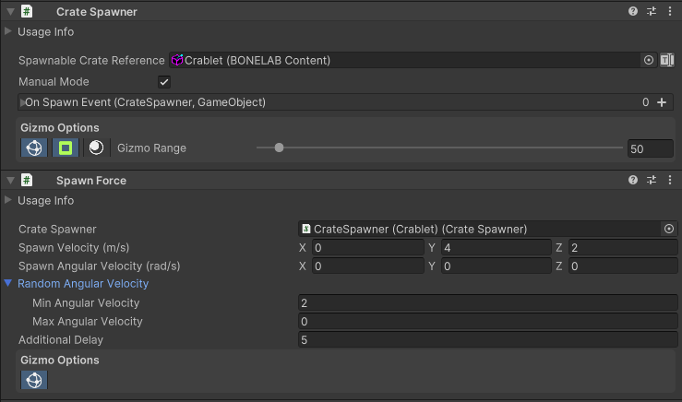Viewport: 682px width, 402px height.
Task: Expand Usage Info under Spawn Force
Action: (9, 200)
